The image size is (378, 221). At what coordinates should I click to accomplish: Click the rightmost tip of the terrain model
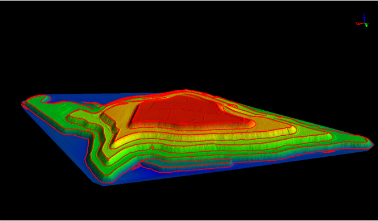(x=373, y=144)
